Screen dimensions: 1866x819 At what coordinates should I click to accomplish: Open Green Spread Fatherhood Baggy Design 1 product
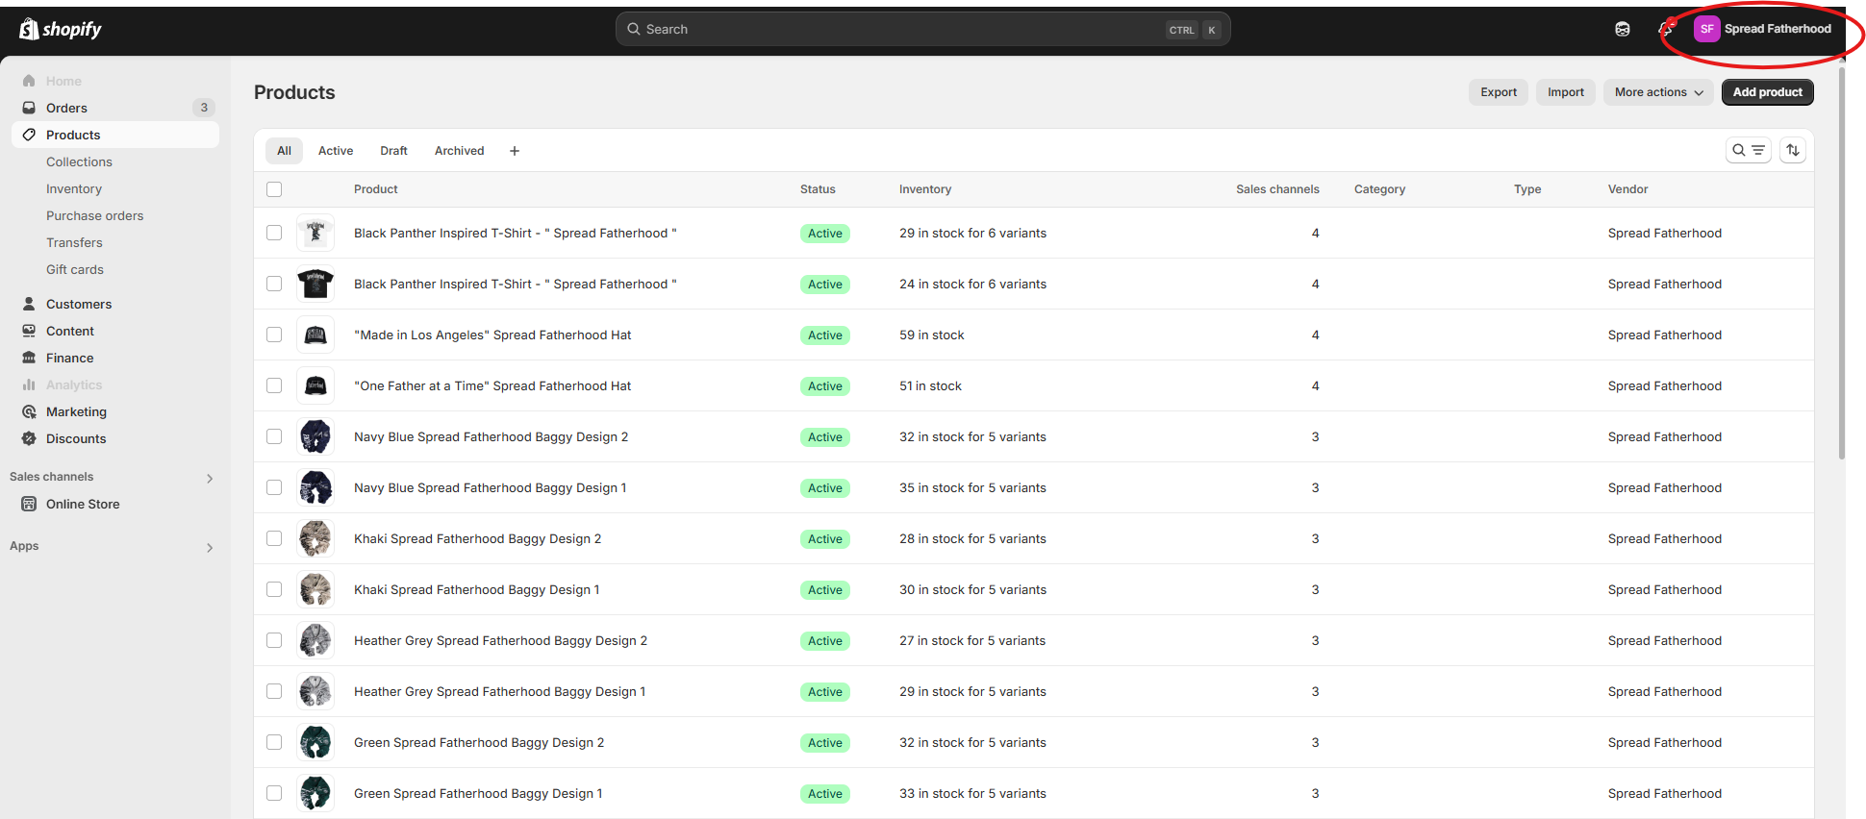point(478,793)
